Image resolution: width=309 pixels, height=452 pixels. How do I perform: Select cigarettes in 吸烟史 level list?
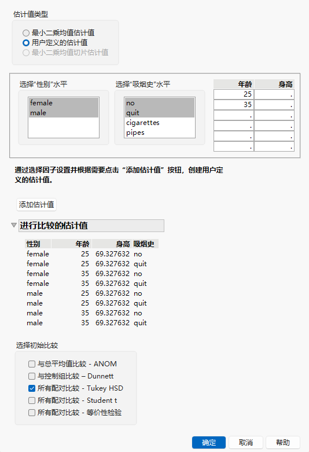pos(159,123)
